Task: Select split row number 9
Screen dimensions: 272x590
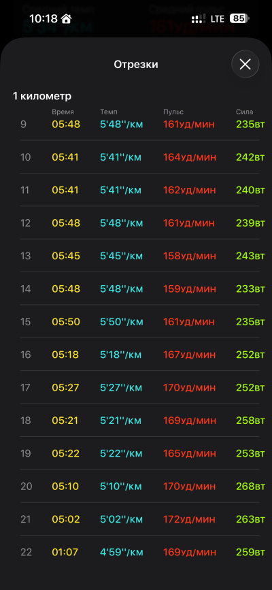Action: point(139,124)
